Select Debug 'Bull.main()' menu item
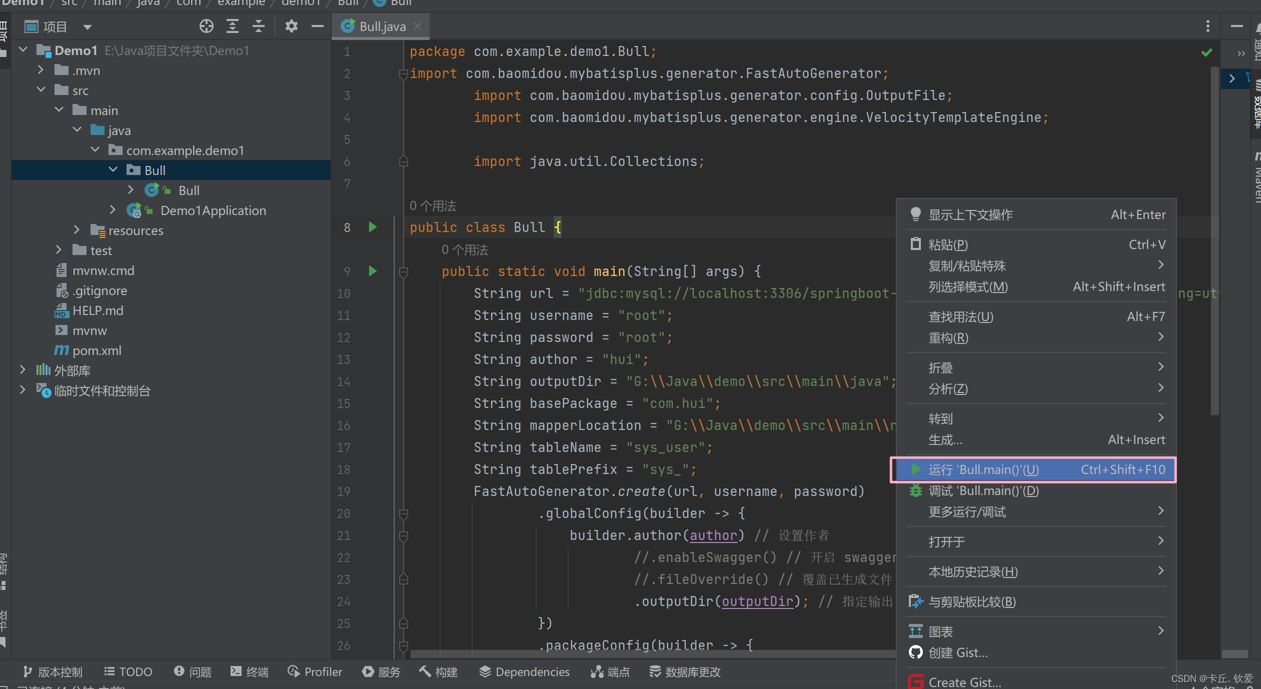This screenshot has height=689, width=1261. [1036, 491]
